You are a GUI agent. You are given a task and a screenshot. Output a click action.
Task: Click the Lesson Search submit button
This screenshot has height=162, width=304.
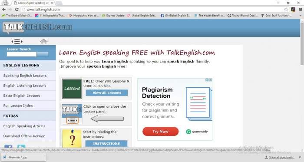click(42, 54)
